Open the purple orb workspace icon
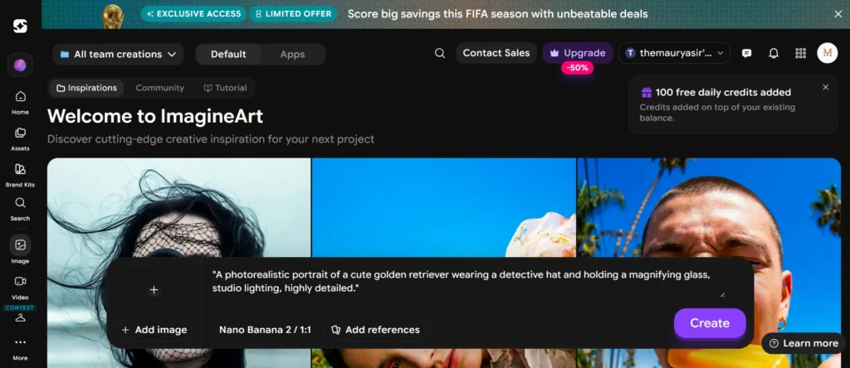This screenshot has height=368, width=850. click(20, 65)
